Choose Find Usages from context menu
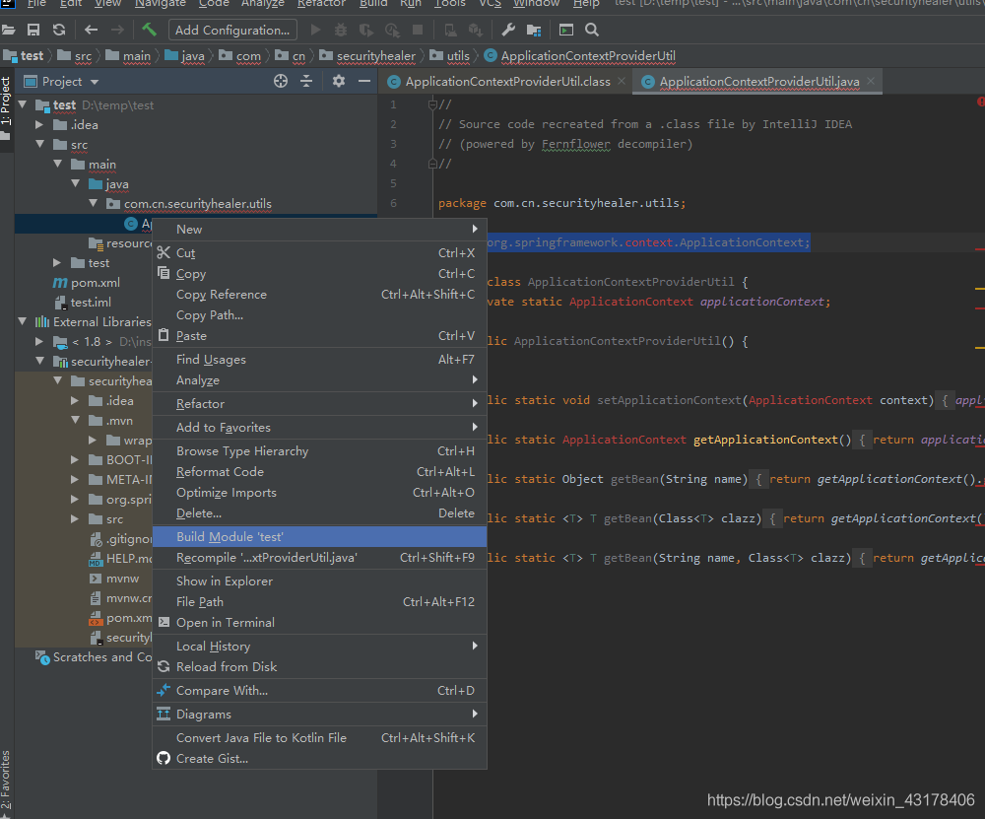This screenshot has width=985, height=819. (x=211, y=360)
